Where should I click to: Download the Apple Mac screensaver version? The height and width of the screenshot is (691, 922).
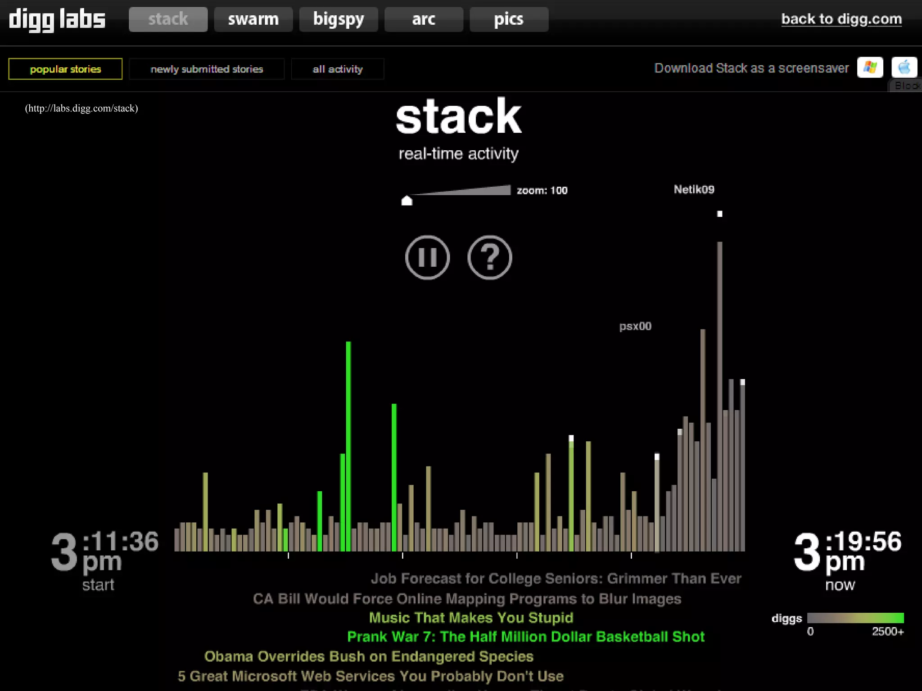tap(904, 68)
